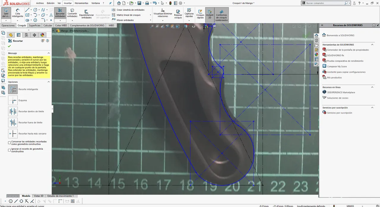The width and height of the screenshot is (380, 207).
Task: Select the Line sketch tool
Action: [x=27, y=10]
